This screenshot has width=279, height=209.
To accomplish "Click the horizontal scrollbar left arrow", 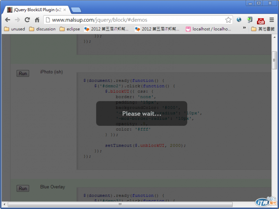I will (5, 204).
